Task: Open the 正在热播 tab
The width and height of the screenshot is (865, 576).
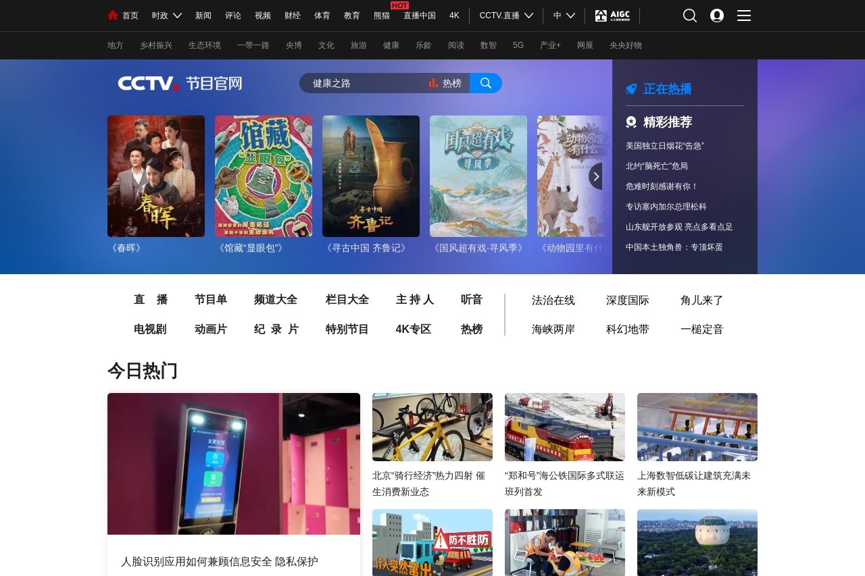Action: coord(668,89)
